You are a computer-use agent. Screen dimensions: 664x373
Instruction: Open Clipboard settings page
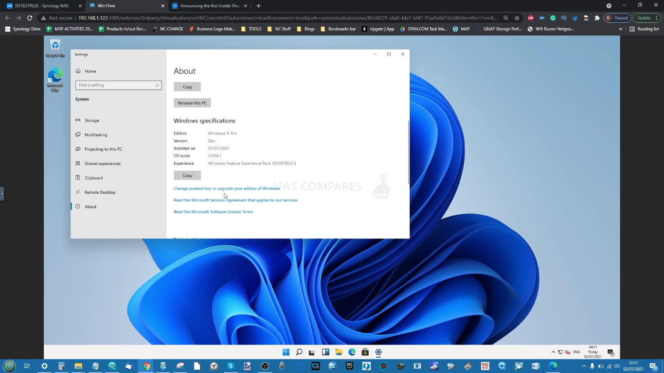tap(93, 178)
